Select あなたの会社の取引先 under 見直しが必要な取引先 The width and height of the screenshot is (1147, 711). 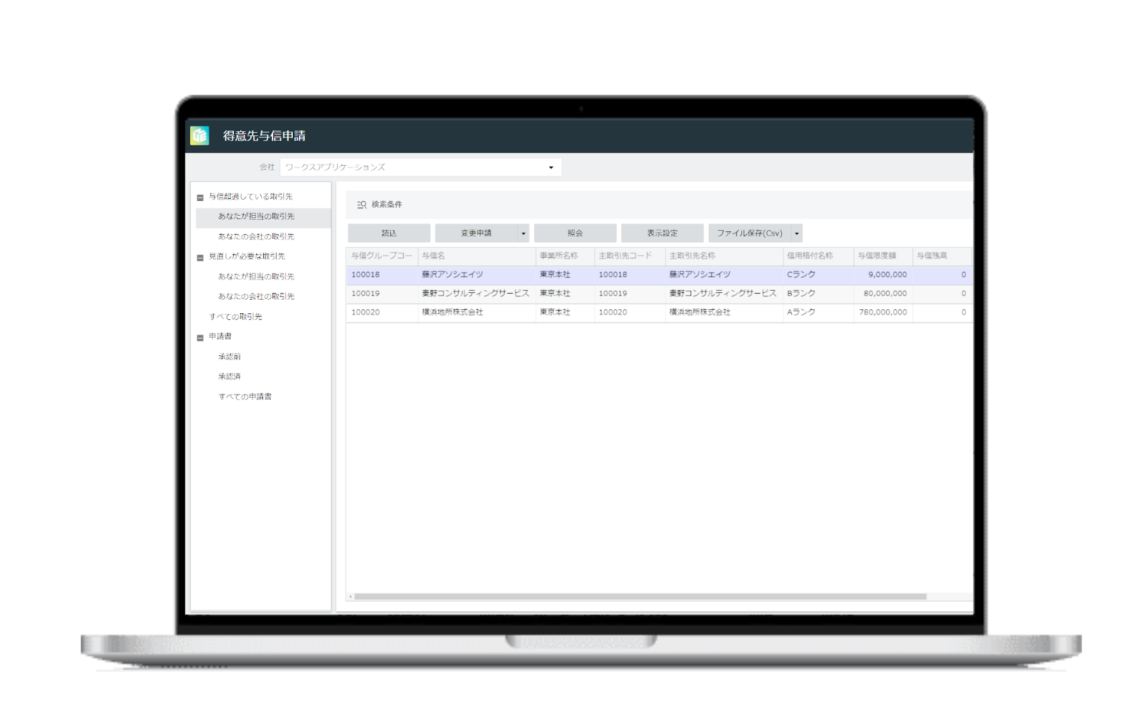click(x=256, y=296)
